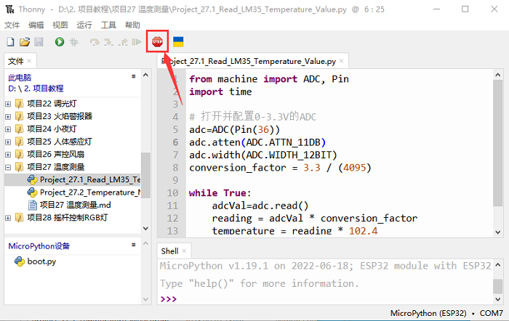Run current script with green play icon
Screen dimensions: 509x321
pos(60,43)
